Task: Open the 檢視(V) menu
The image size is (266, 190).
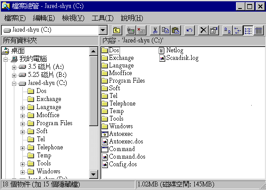Action: point(73,18)
